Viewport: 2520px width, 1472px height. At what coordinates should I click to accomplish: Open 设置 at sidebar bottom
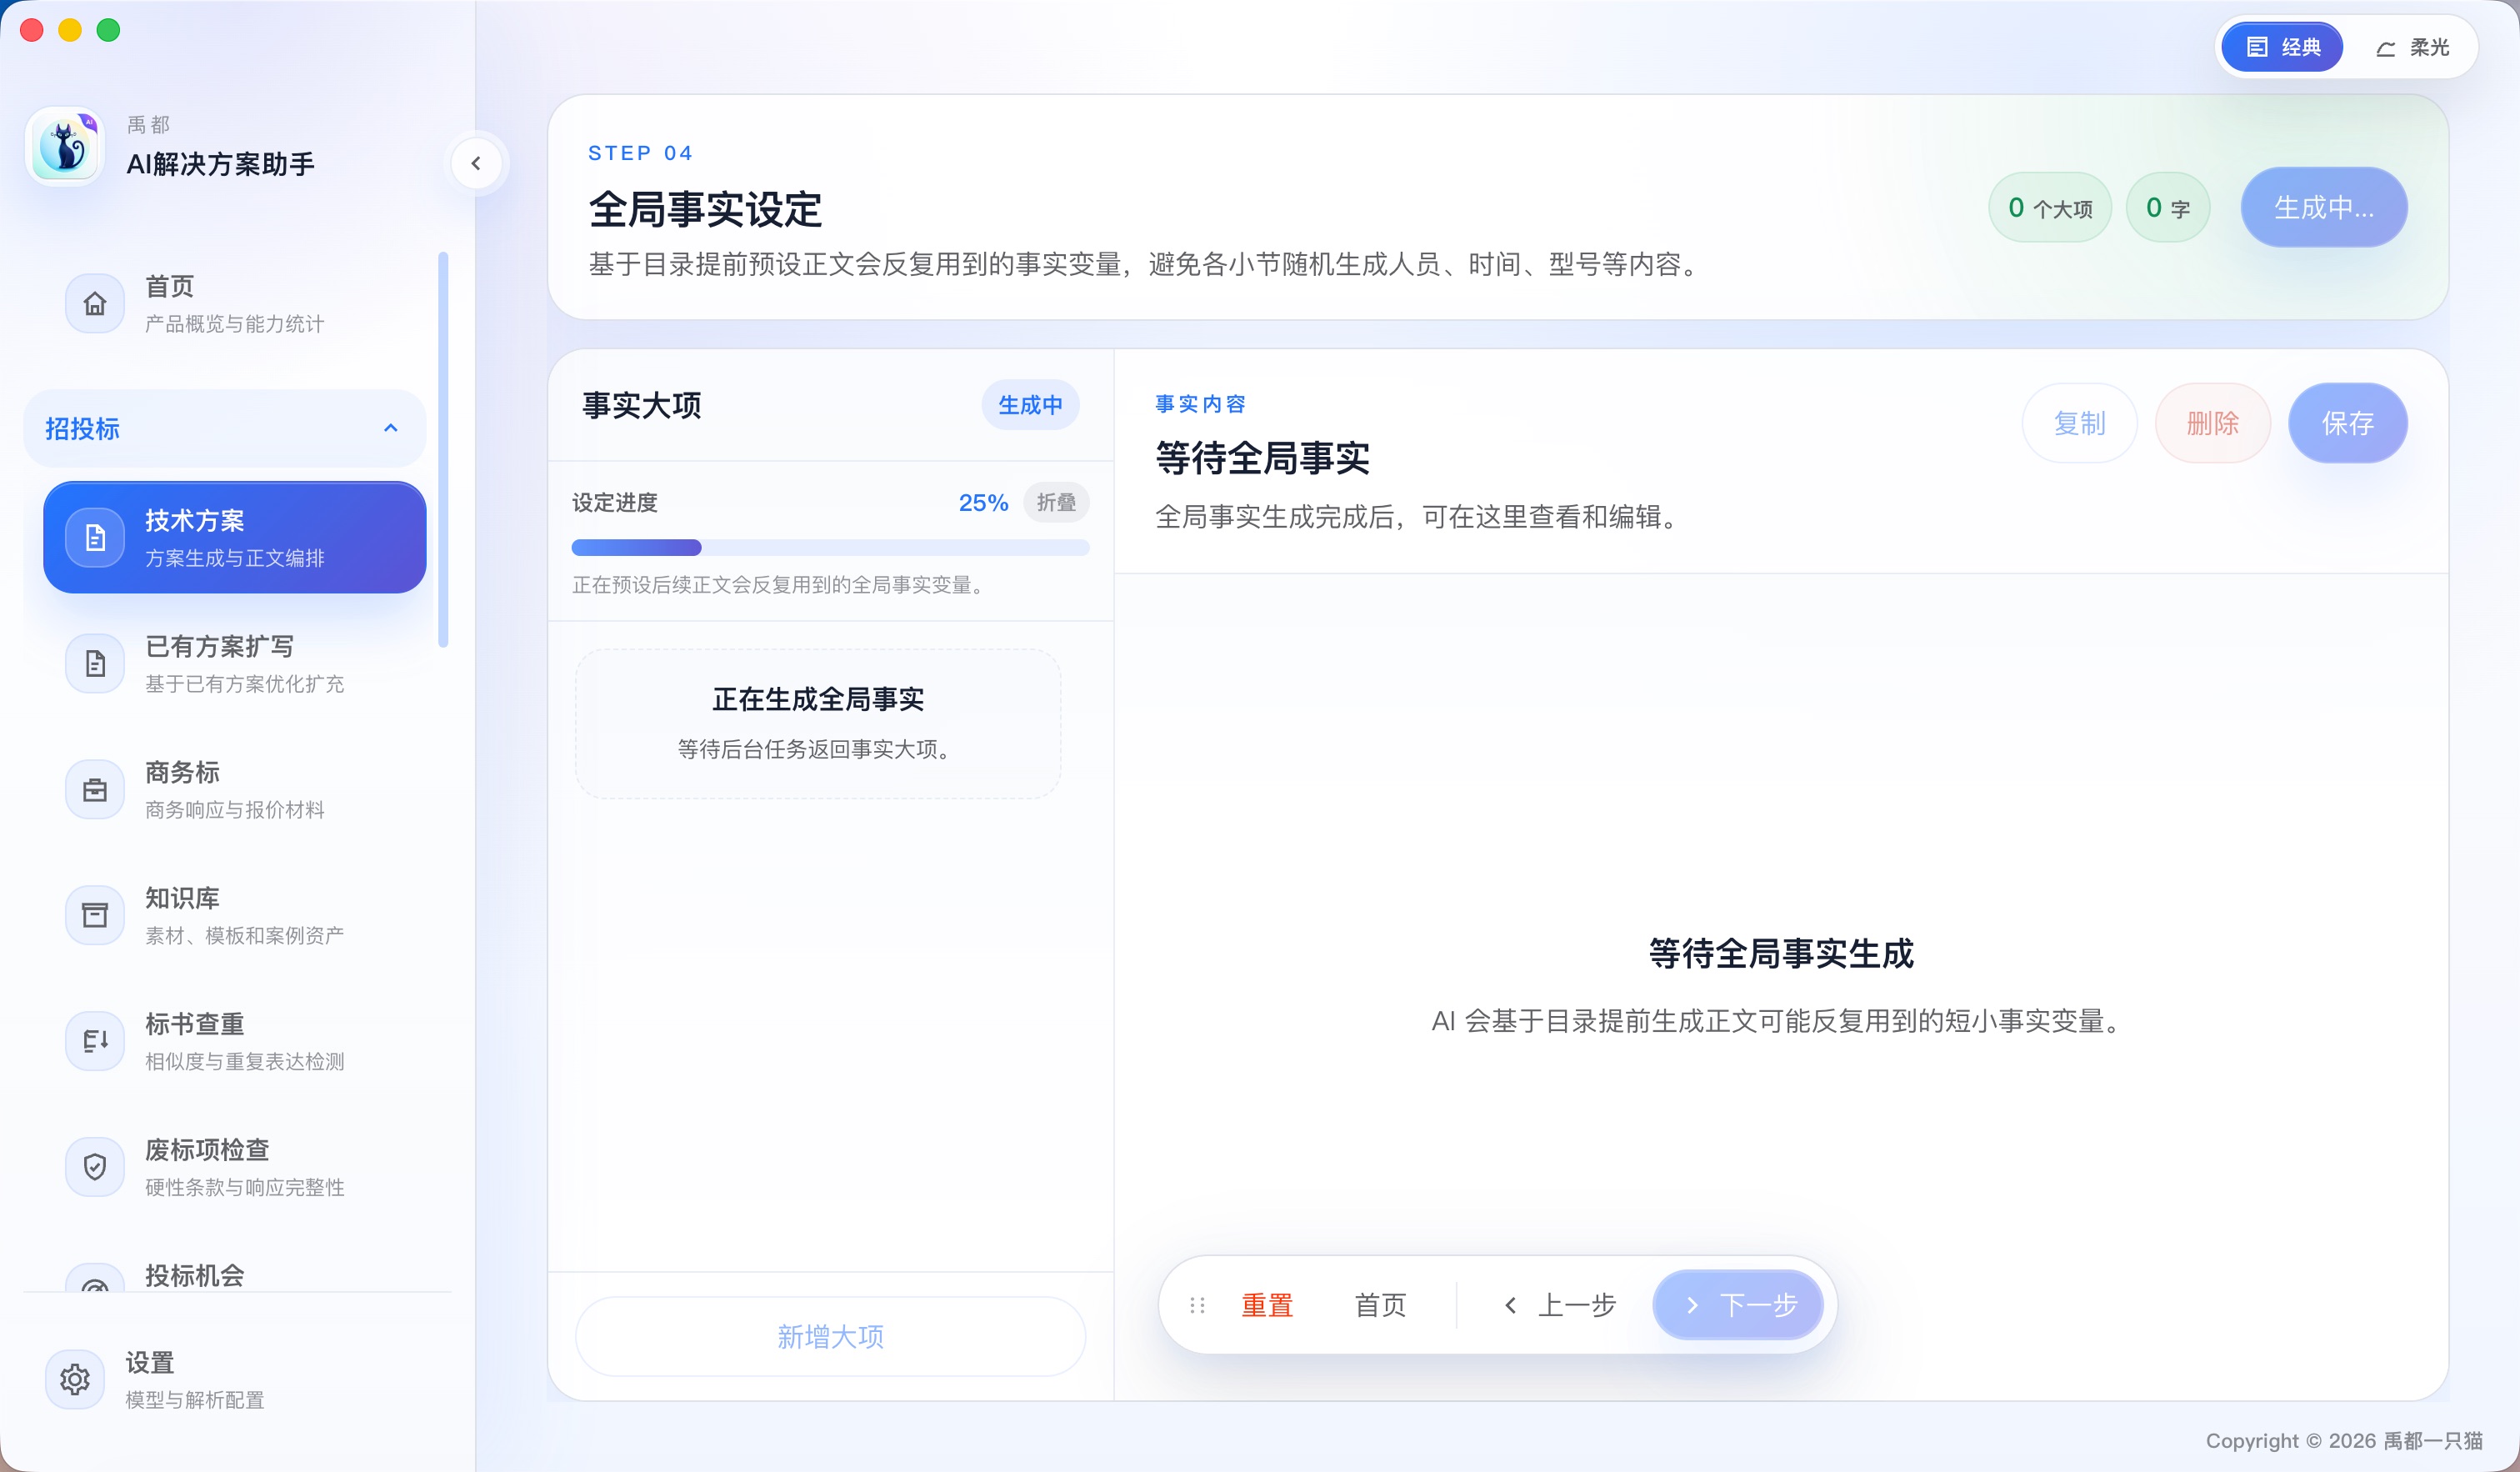[235, 1380]
